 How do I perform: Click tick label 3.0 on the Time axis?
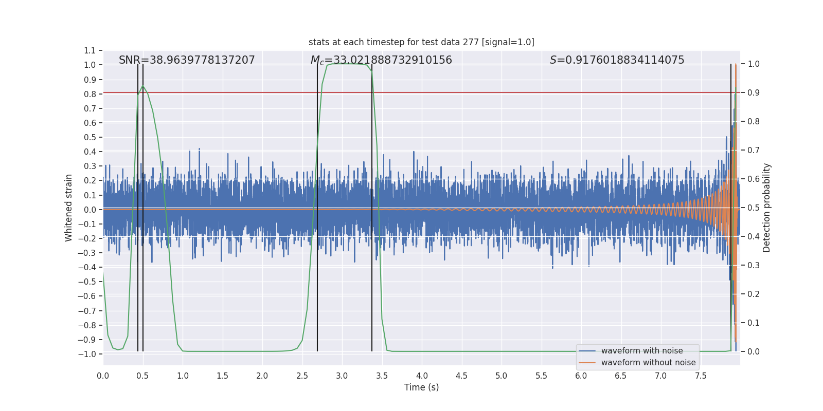[x=342, y=376]
